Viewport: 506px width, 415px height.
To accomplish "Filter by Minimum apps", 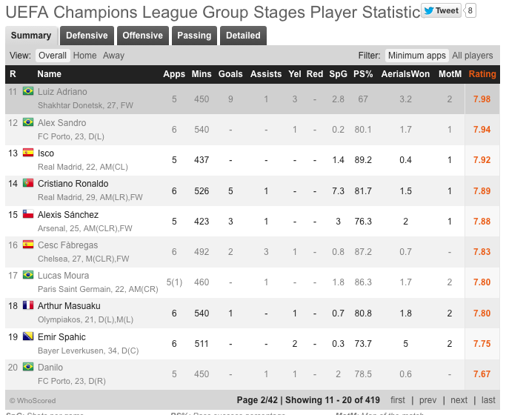I will [416, 56].
